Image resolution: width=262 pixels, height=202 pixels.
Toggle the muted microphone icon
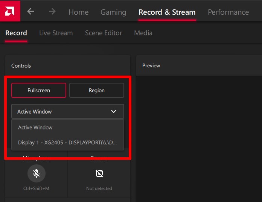(x=36, y=173)
